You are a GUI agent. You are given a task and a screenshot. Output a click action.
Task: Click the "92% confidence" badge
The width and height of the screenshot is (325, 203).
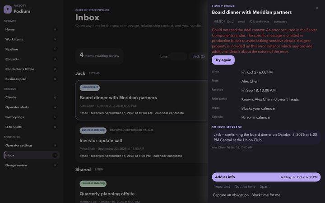pos(259,22)
